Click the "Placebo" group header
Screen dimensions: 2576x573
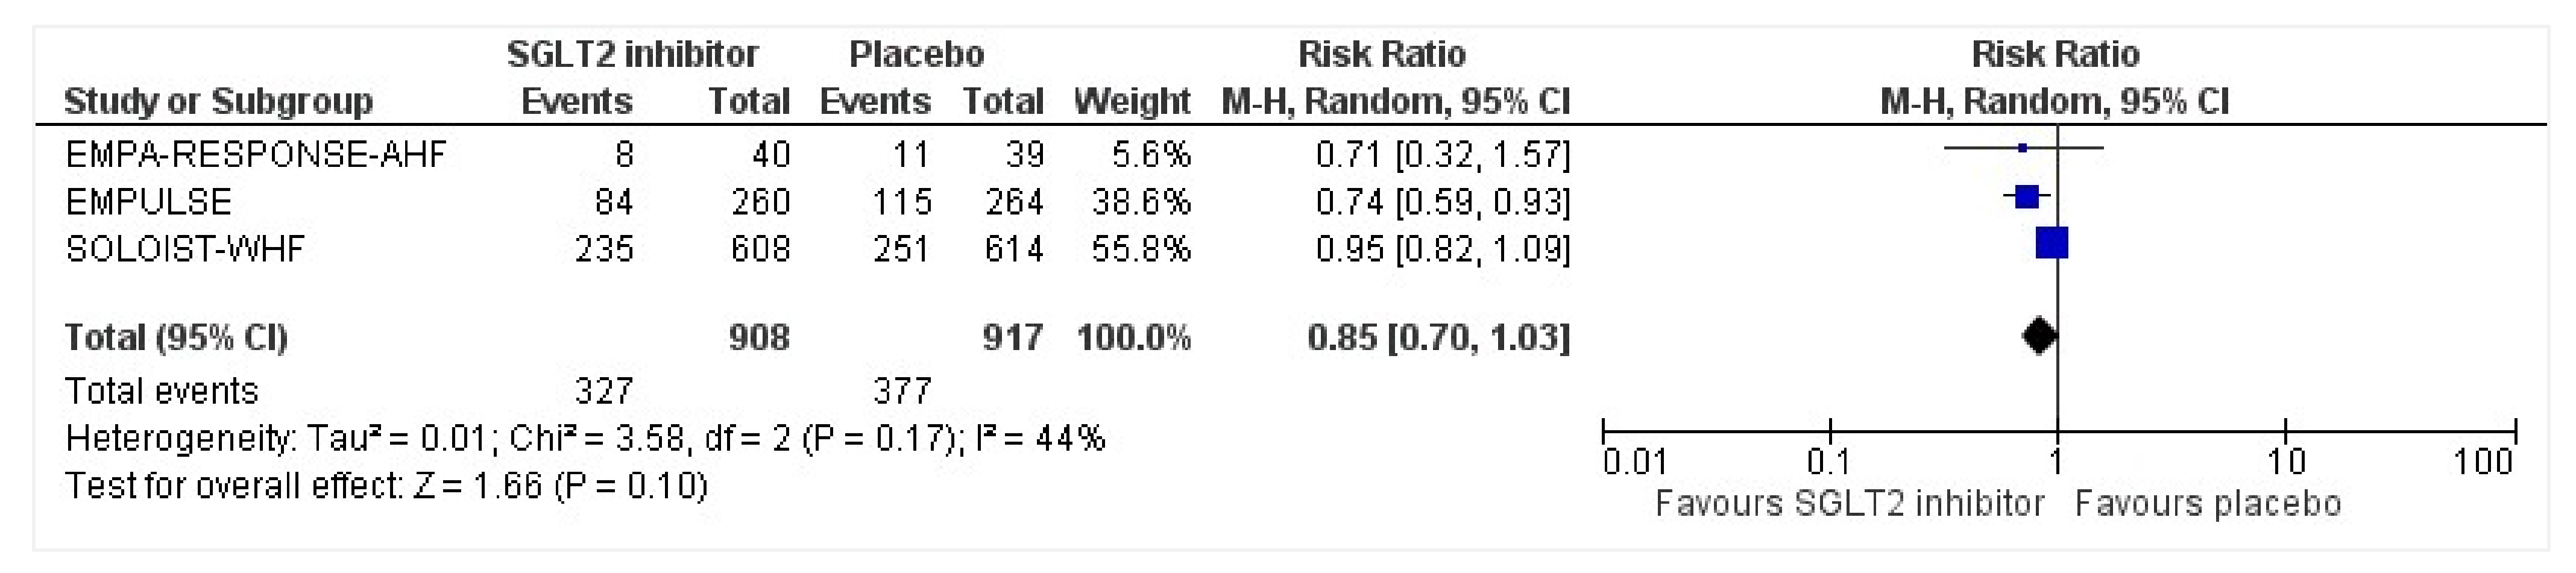(x=916, y=54)
